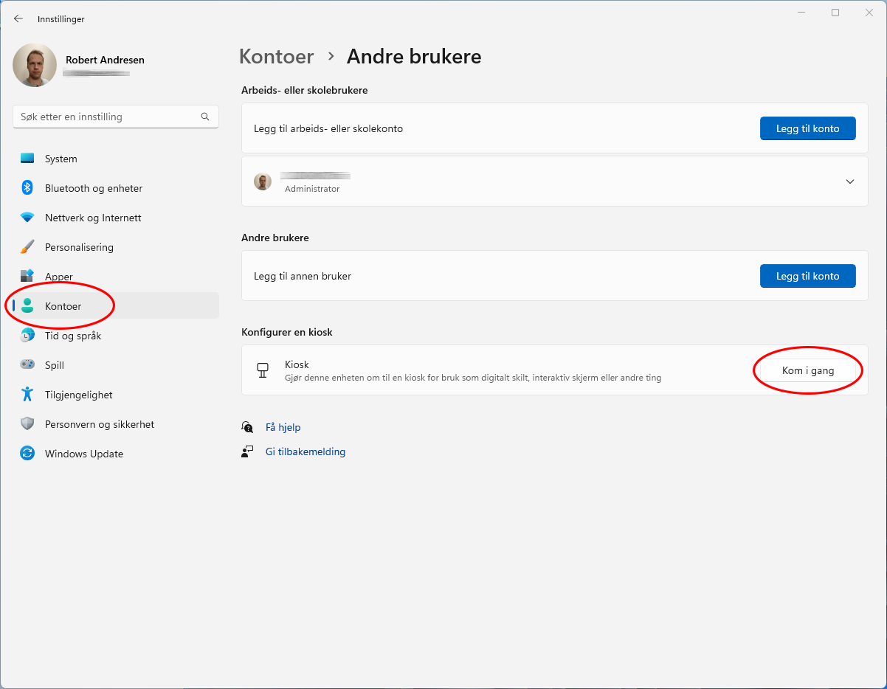The image size is (887, 689).
Task: Click the Få hjelp headset icon
Action: [x=247, y=427]
